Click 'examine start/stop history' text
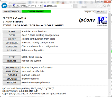 [x=35, y=82]
